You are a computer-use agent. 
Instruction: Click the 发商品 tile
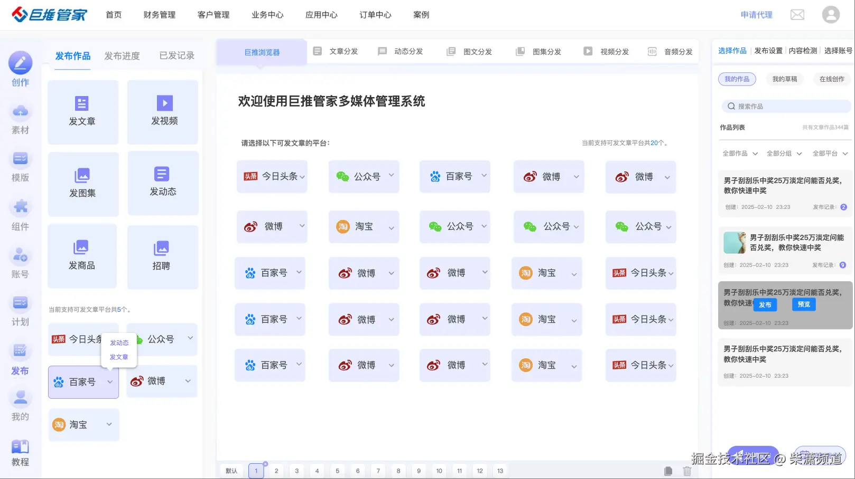coord(82,256)
